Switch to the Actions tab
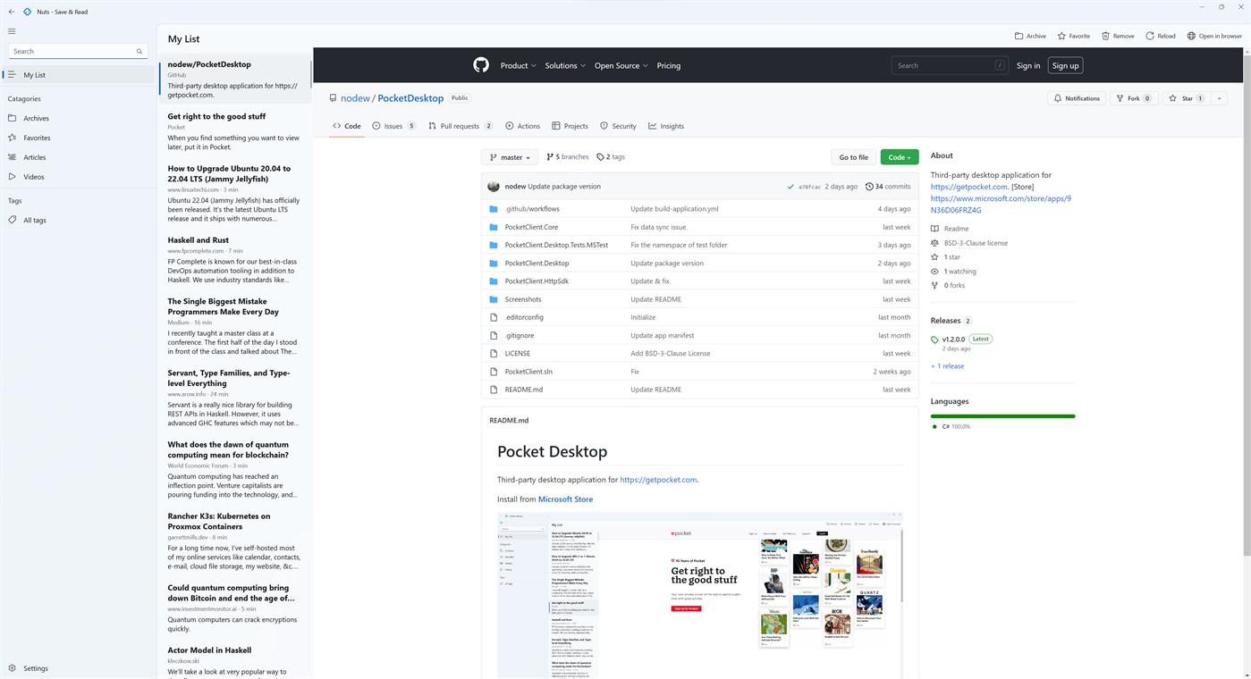 [523, 126]
